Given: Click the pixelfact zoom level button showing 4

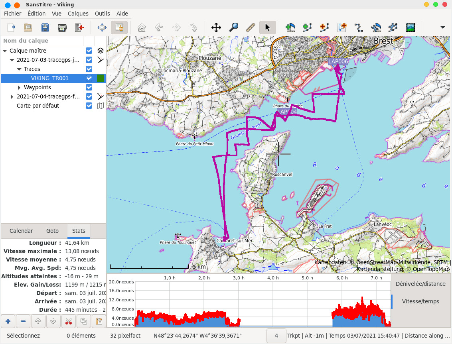Looking at the screenshot, I should pos(276,336).
